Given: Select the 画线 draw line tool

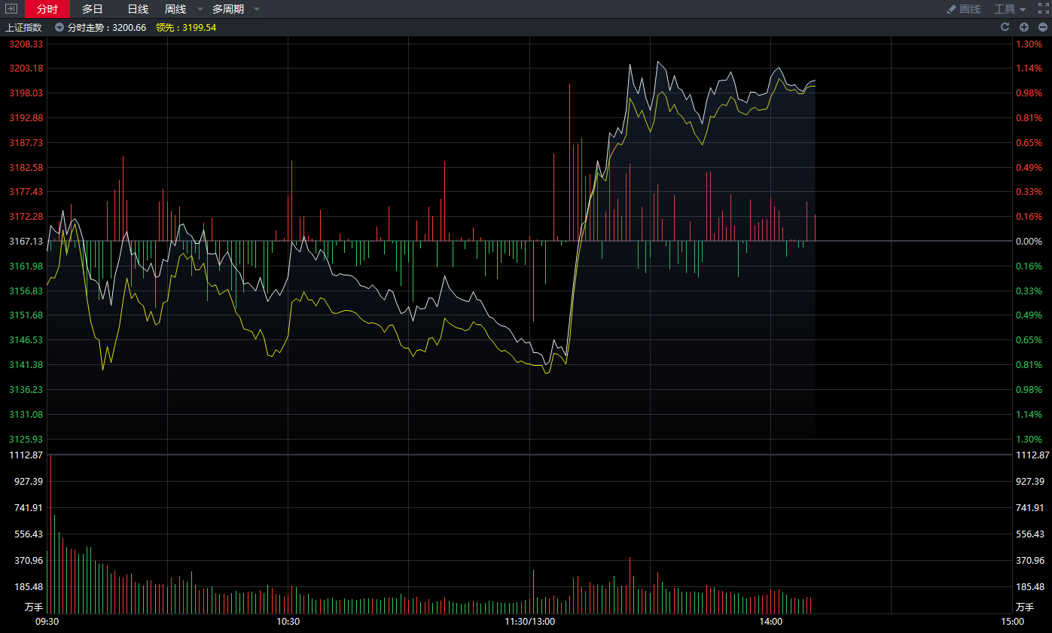Looking at the screenshot, I should click(x=964, y=9).
